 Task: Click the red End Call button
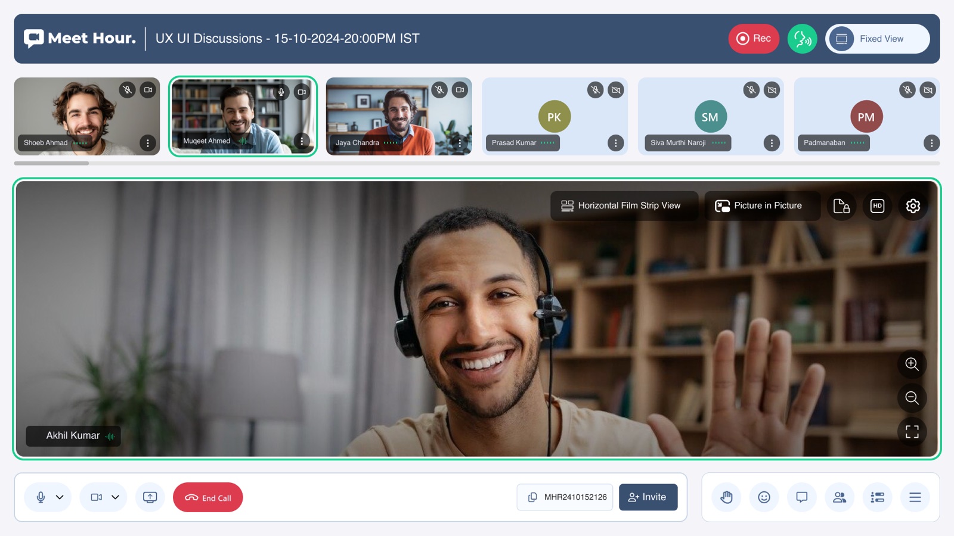pos(208,497)
